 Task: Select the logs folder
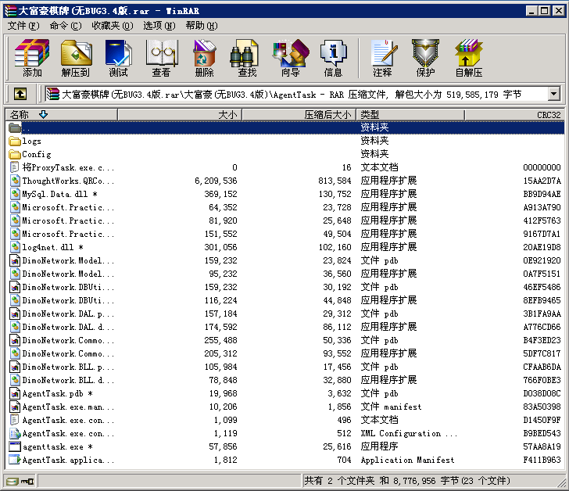(31, 141)
